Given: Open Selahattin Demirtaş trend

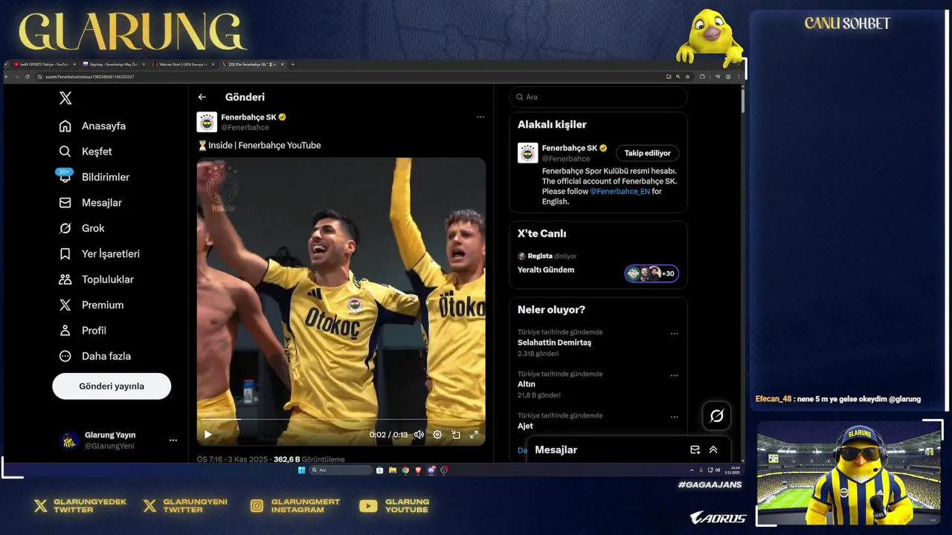Looking at the screenshot, I should (x=554, y=343).
